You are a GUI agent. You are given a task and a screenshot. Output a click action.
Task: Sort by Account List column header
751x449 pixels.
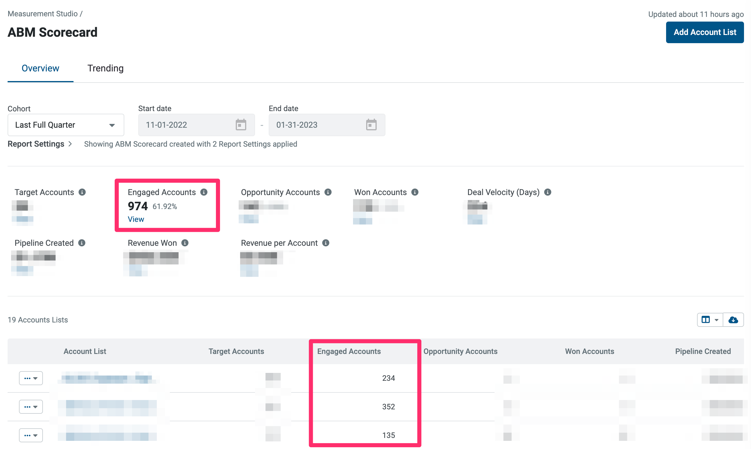pos(85,351)
